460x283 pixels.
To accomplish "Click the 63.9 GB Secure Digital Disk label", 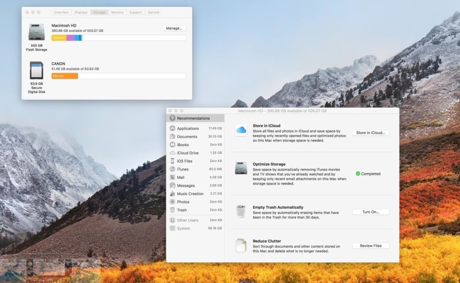I will point(36,88).
